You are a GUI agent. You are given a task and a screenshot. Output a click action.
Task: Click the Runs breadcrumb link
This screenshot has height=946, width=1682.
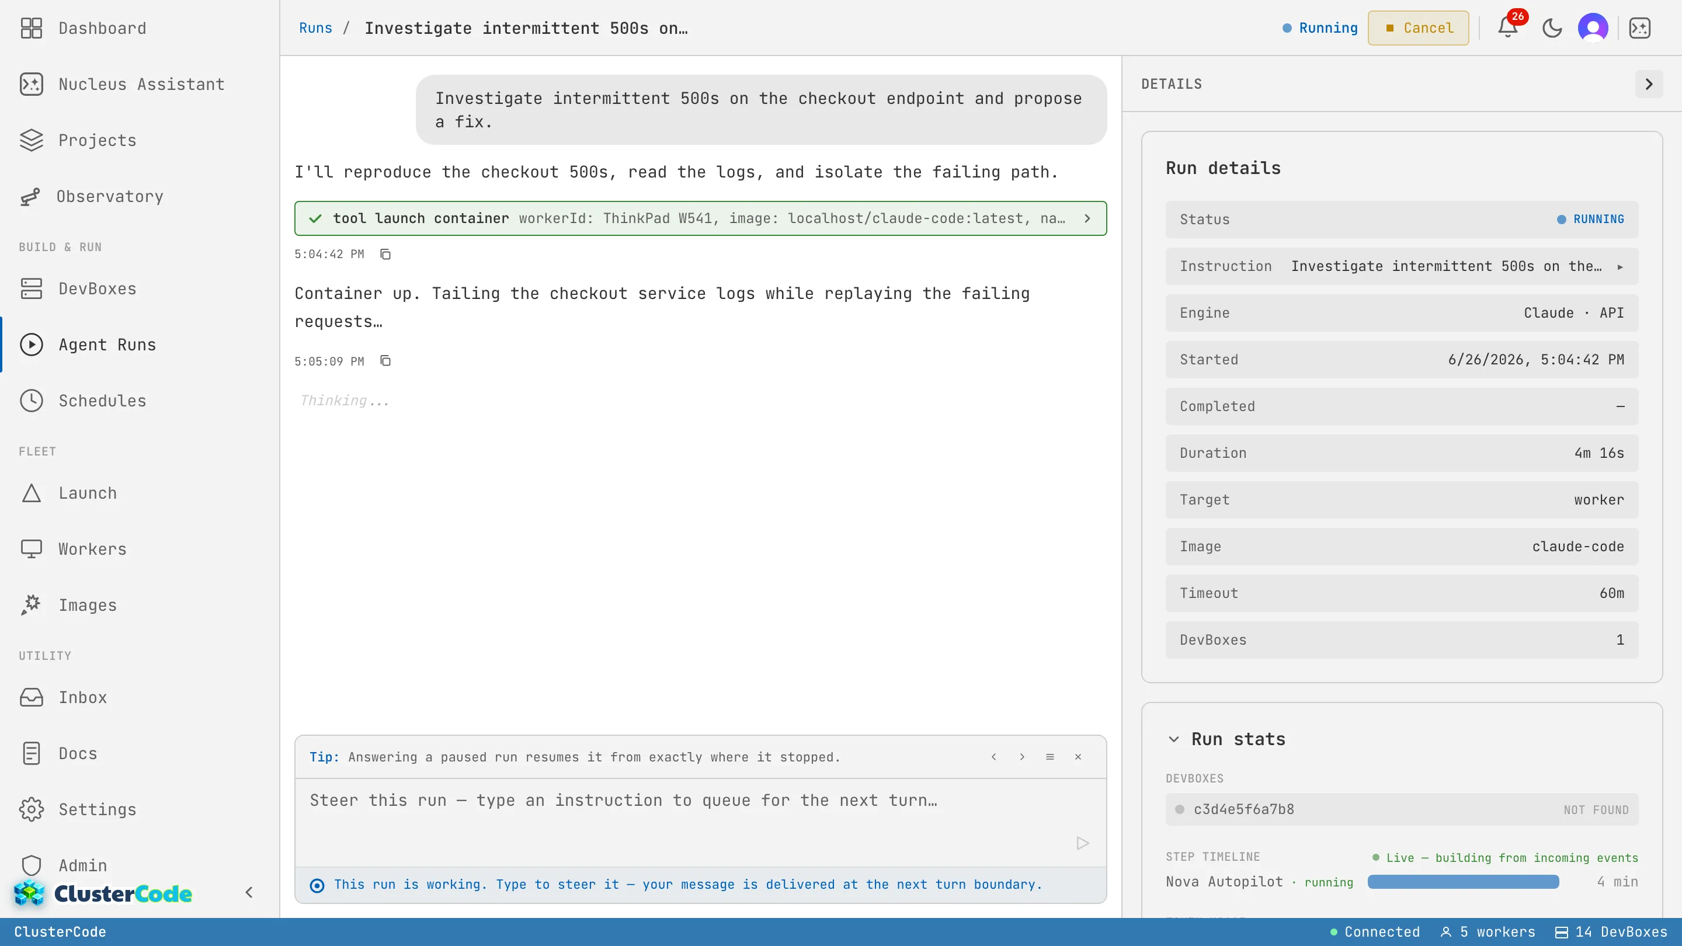tap(315, 28)
